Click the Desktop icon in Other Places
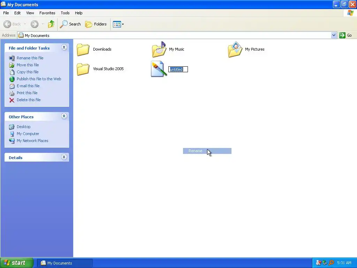The height and width of the screenshot is (268, 357). (x=12, y=127)
